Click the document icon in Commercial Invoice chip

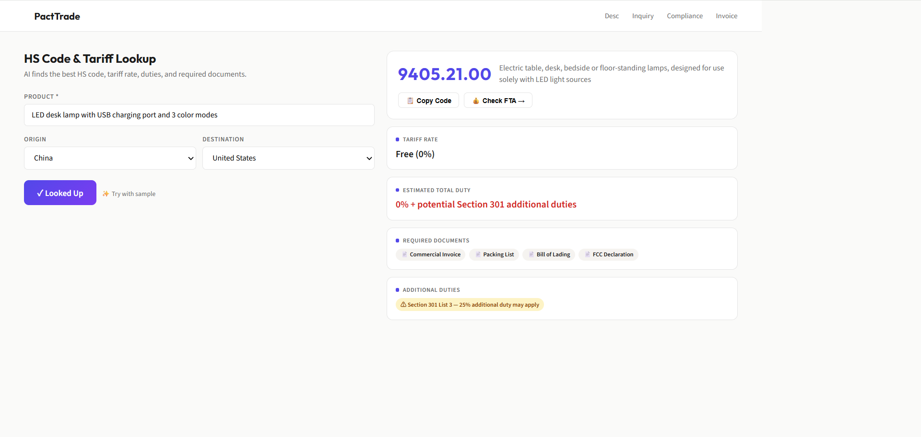click(404, 254)
